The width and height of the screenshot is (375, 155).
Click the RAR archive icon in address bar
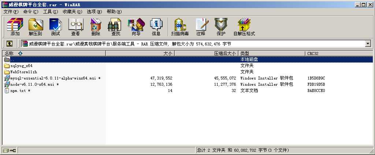coord(25,44)
